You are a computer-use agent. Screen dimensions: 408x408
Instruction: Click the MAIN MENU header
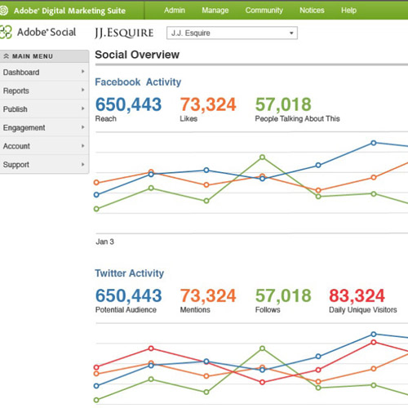click(x=44, y=56)
